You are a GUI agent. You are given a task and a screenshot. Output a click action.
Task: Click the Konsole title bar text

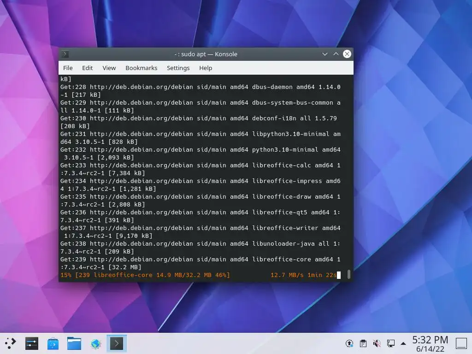206,54
